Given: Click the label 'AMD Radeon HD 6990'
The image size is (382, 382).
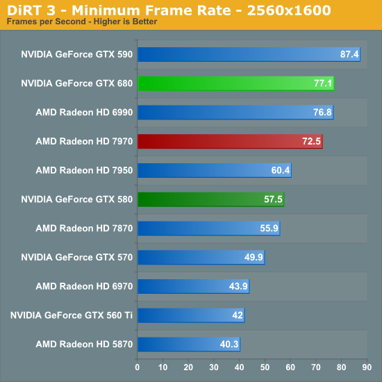Looking at the screenshot, I should click(x=84, y=113).
